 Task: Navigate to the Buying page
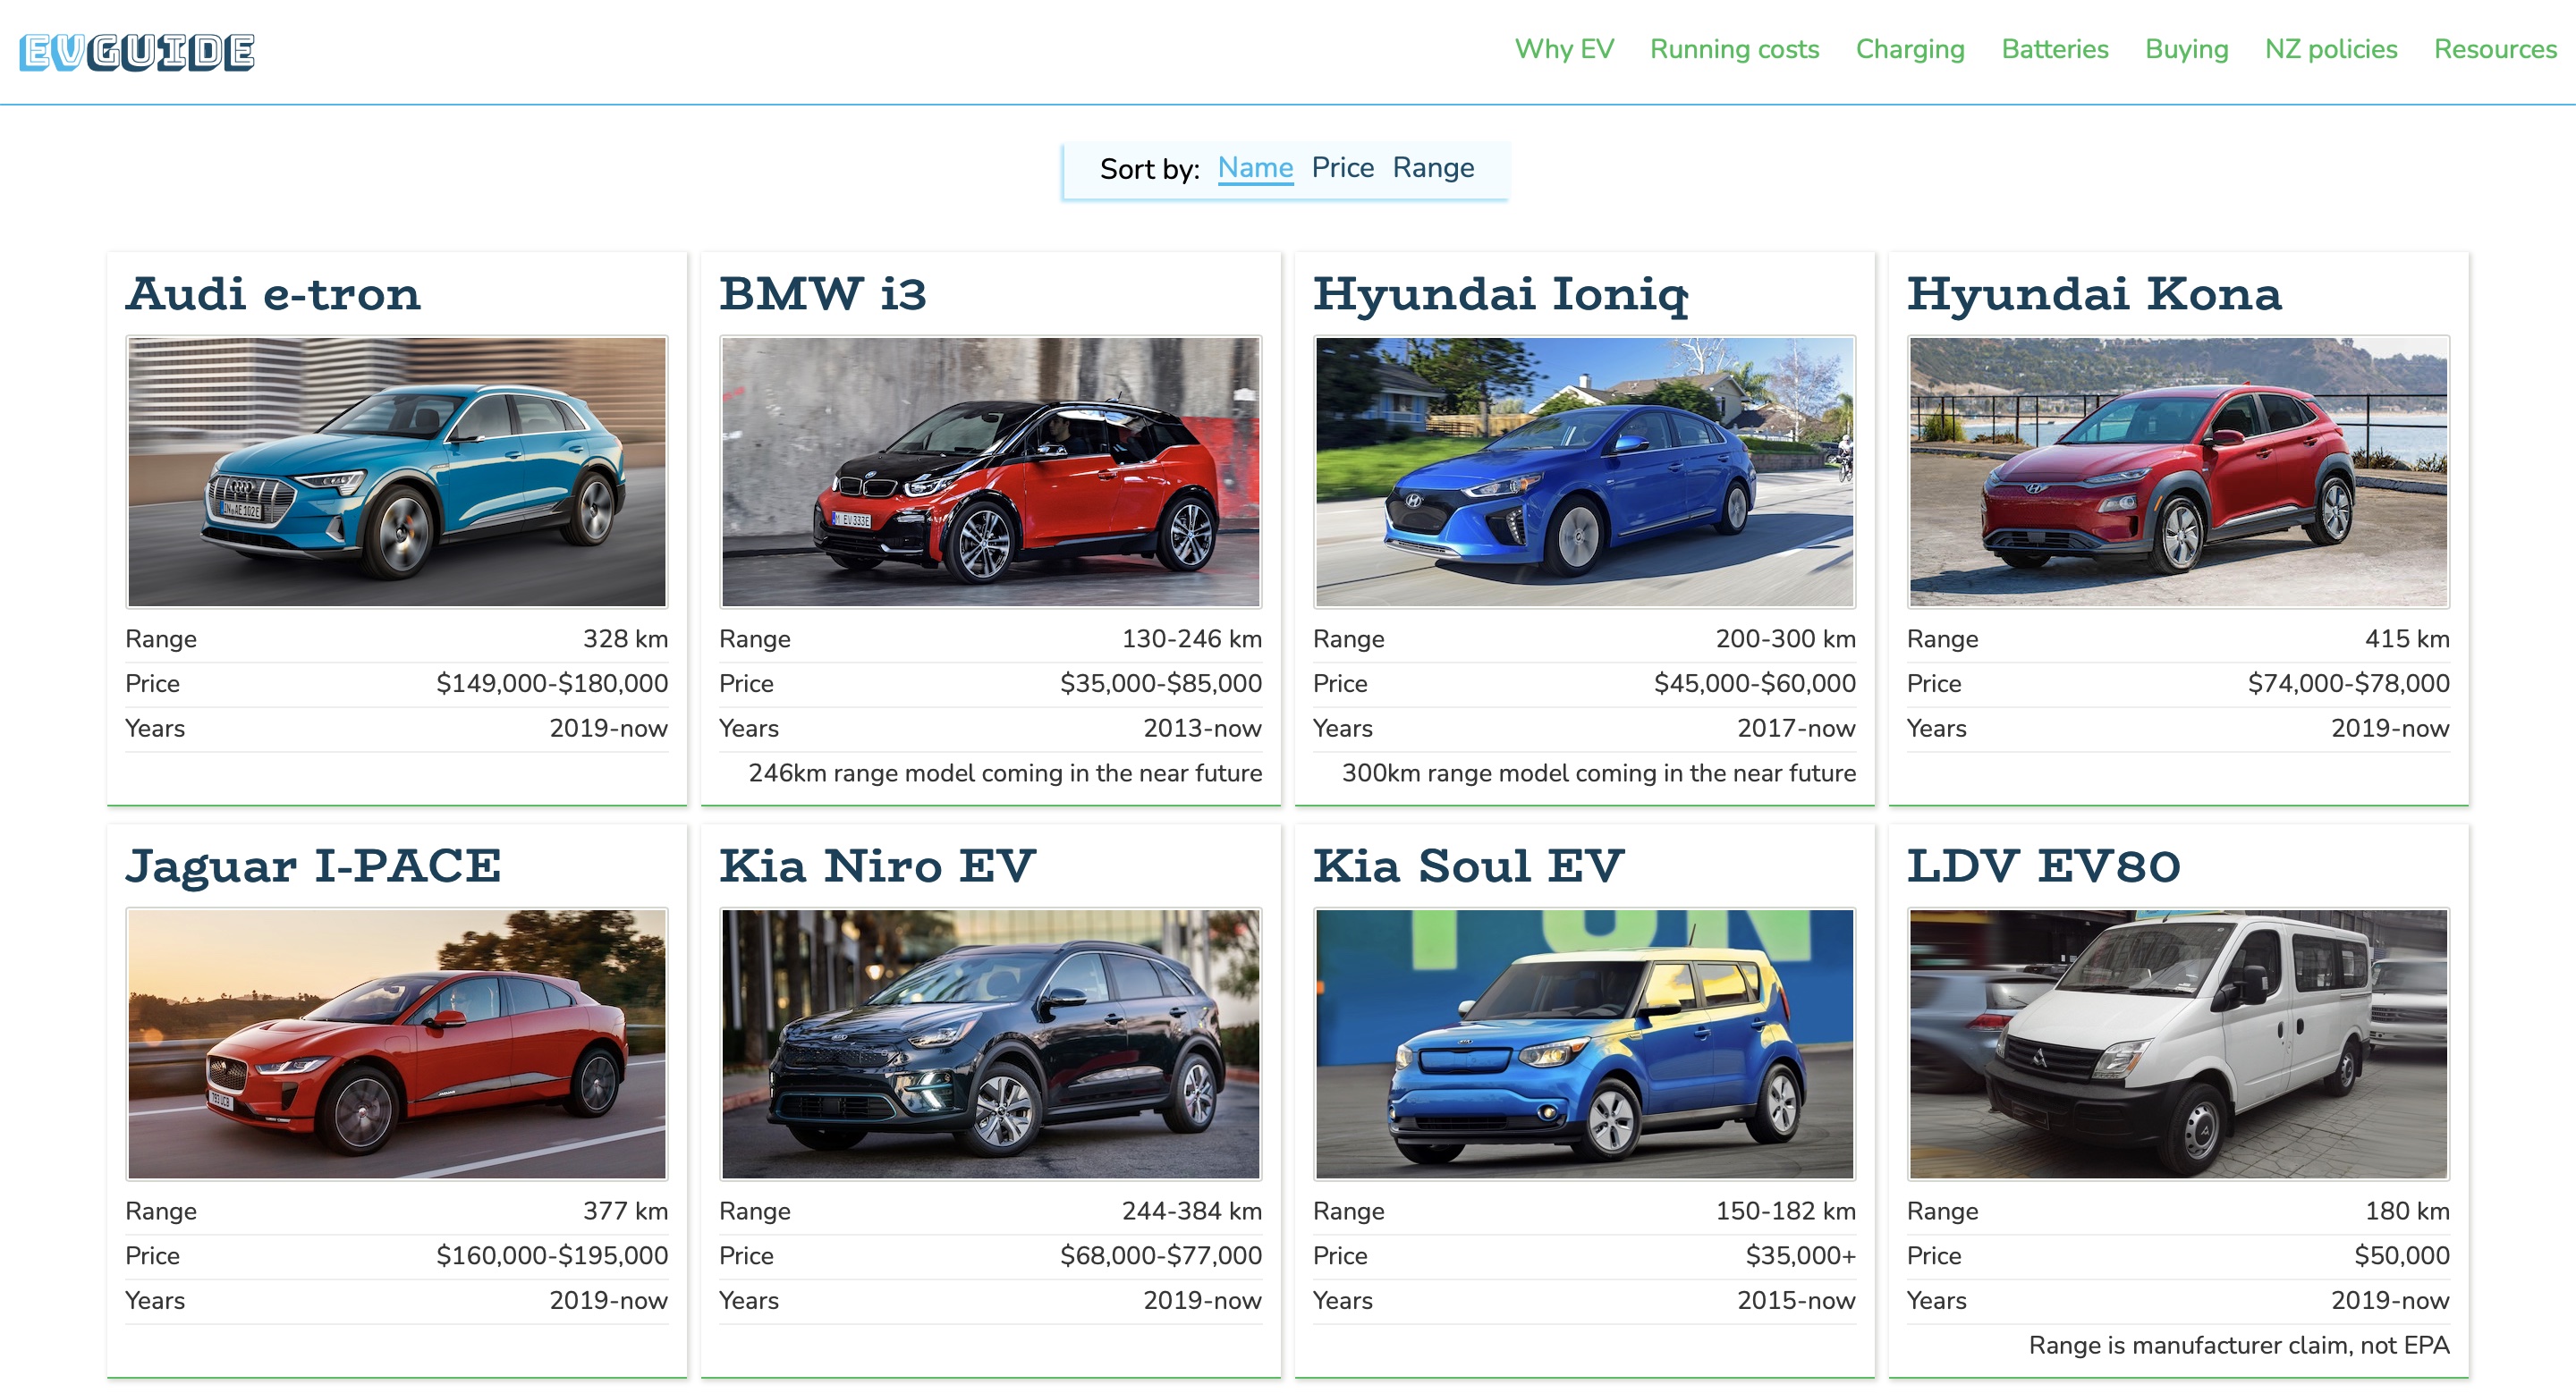click(x=2186, y=49)
